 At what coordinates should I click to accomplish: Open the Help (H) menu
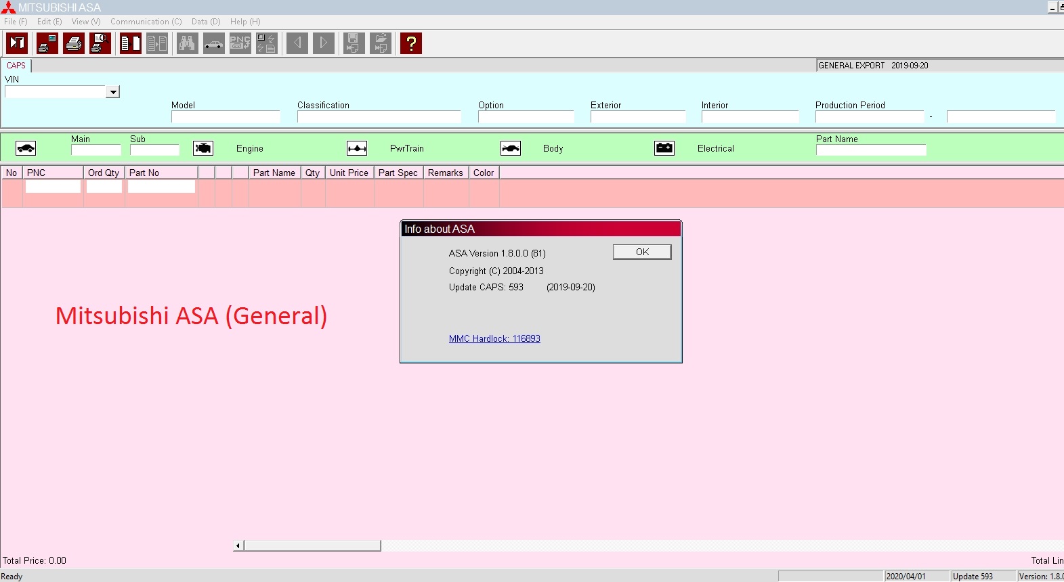point(245,22)
